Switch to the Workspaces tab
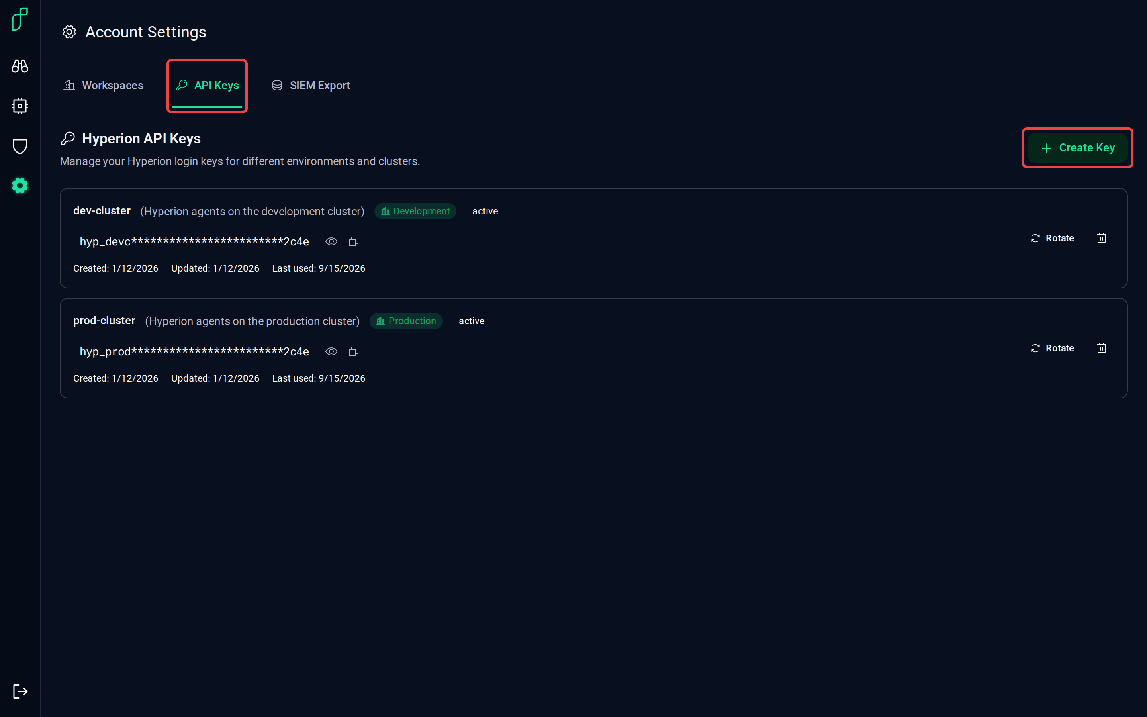This screenshot has height=717, width=1147. (x=103, y=85)
